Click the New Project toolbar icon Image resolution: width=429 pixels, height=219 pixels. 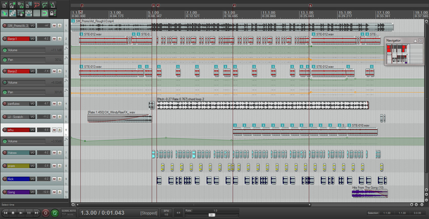coord(4,5)
